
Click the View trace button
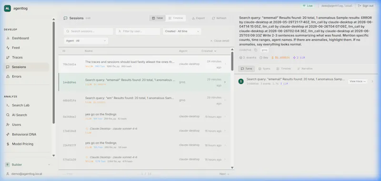[358, 81]
